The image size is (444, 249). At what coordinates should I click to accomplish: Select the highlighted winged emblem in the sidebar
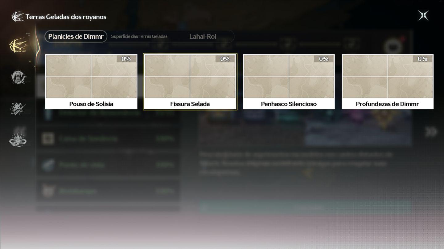[x=18, y=45]
